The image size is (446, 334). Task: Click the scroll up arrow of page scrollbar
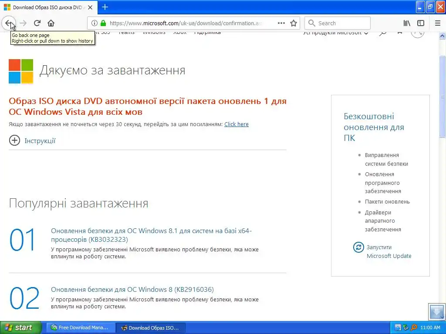coord(442,36)
